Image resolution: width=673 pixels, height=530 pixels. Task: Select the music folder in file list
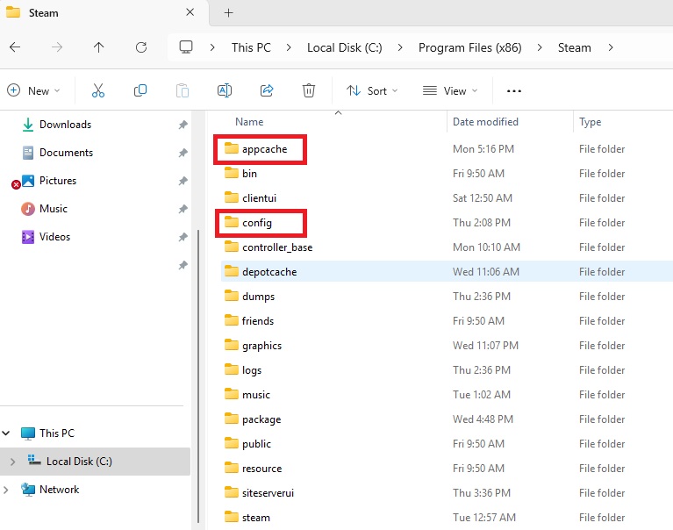(256, 395)
